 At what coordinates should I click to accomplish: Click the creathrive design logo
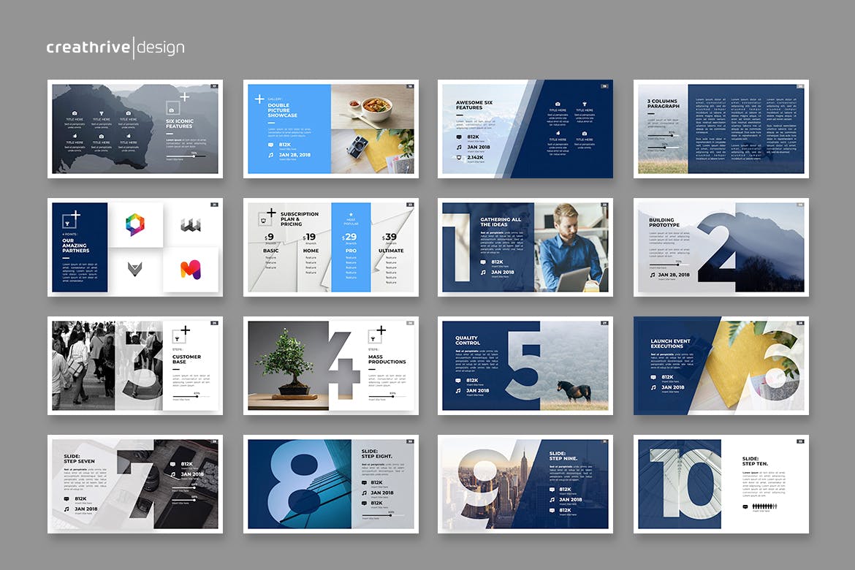pyautogui.click(x=115, y=48)
